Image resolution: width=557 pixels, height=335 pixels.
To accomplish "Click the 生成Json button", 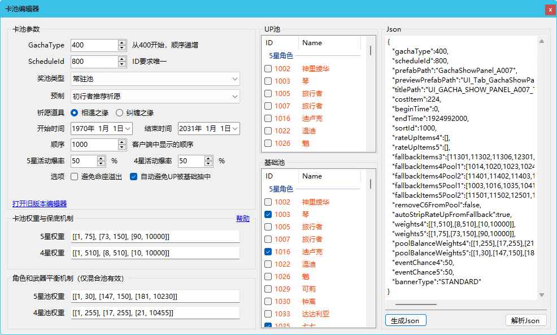I will coord(406,320).
